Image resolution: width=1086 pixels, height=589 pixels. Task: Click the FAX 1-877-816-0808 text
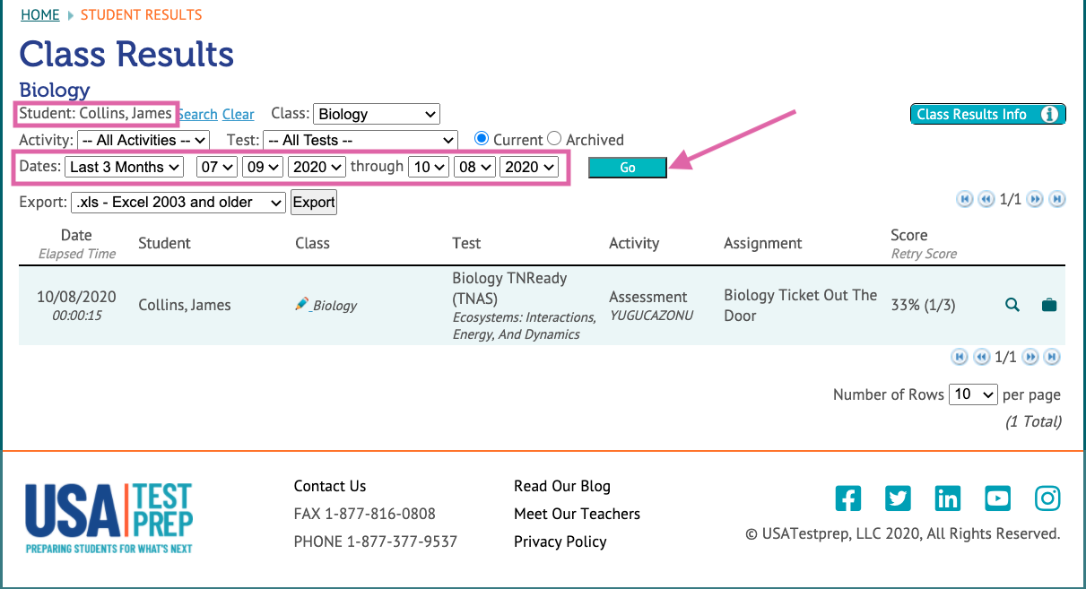tap(365, 514)
